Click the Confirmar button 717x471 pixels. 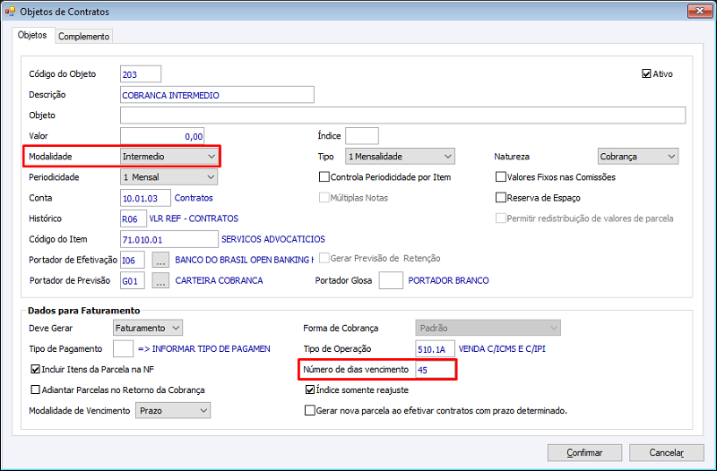(x=584, y=453)
